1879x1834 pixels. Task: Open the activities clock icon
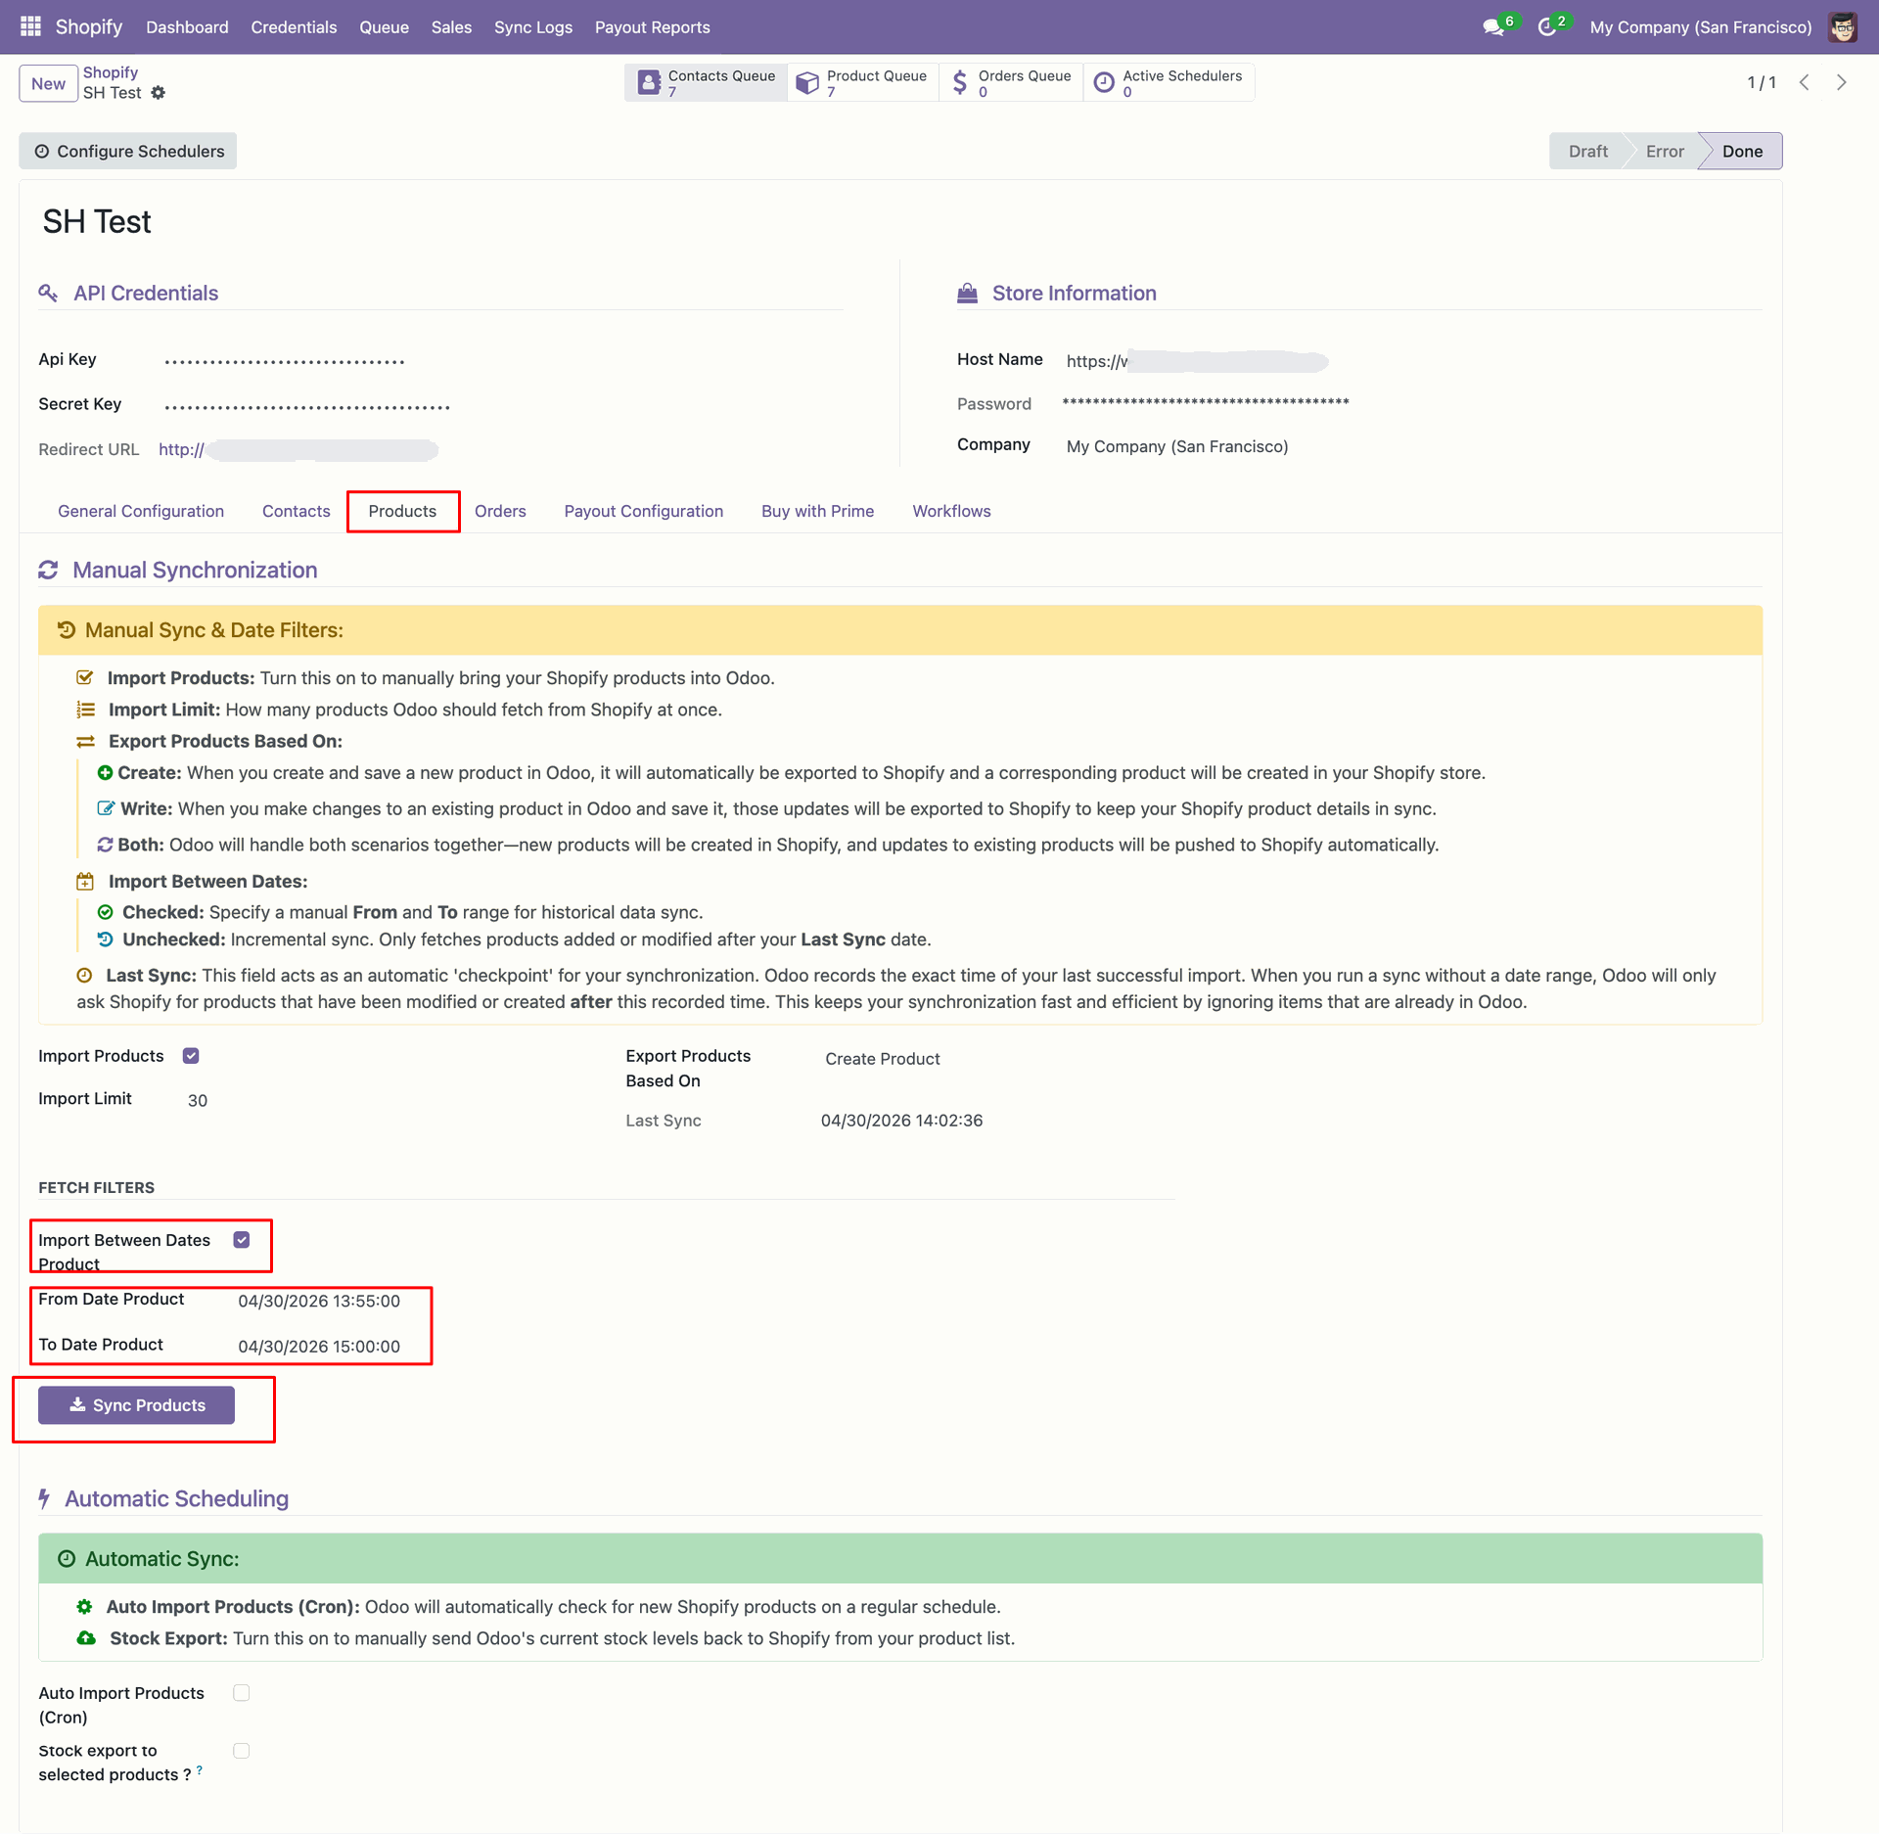coord(1547,27)
